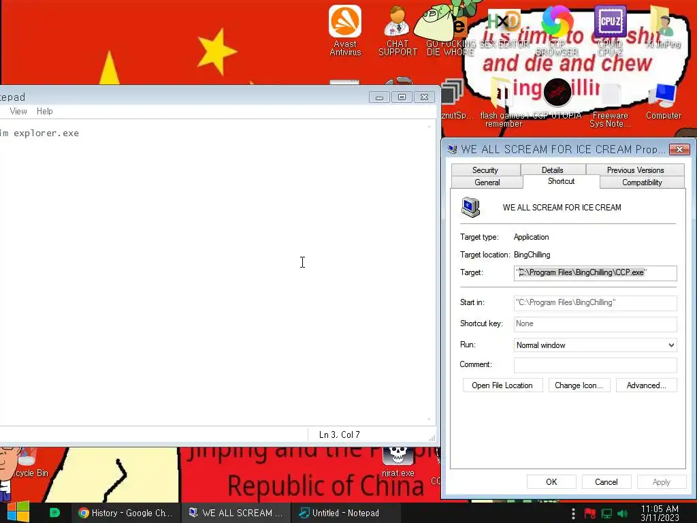Open the CCP BROWSER desktop icon
This screenshot has width=697, height=523.
(x=557, y=31)
